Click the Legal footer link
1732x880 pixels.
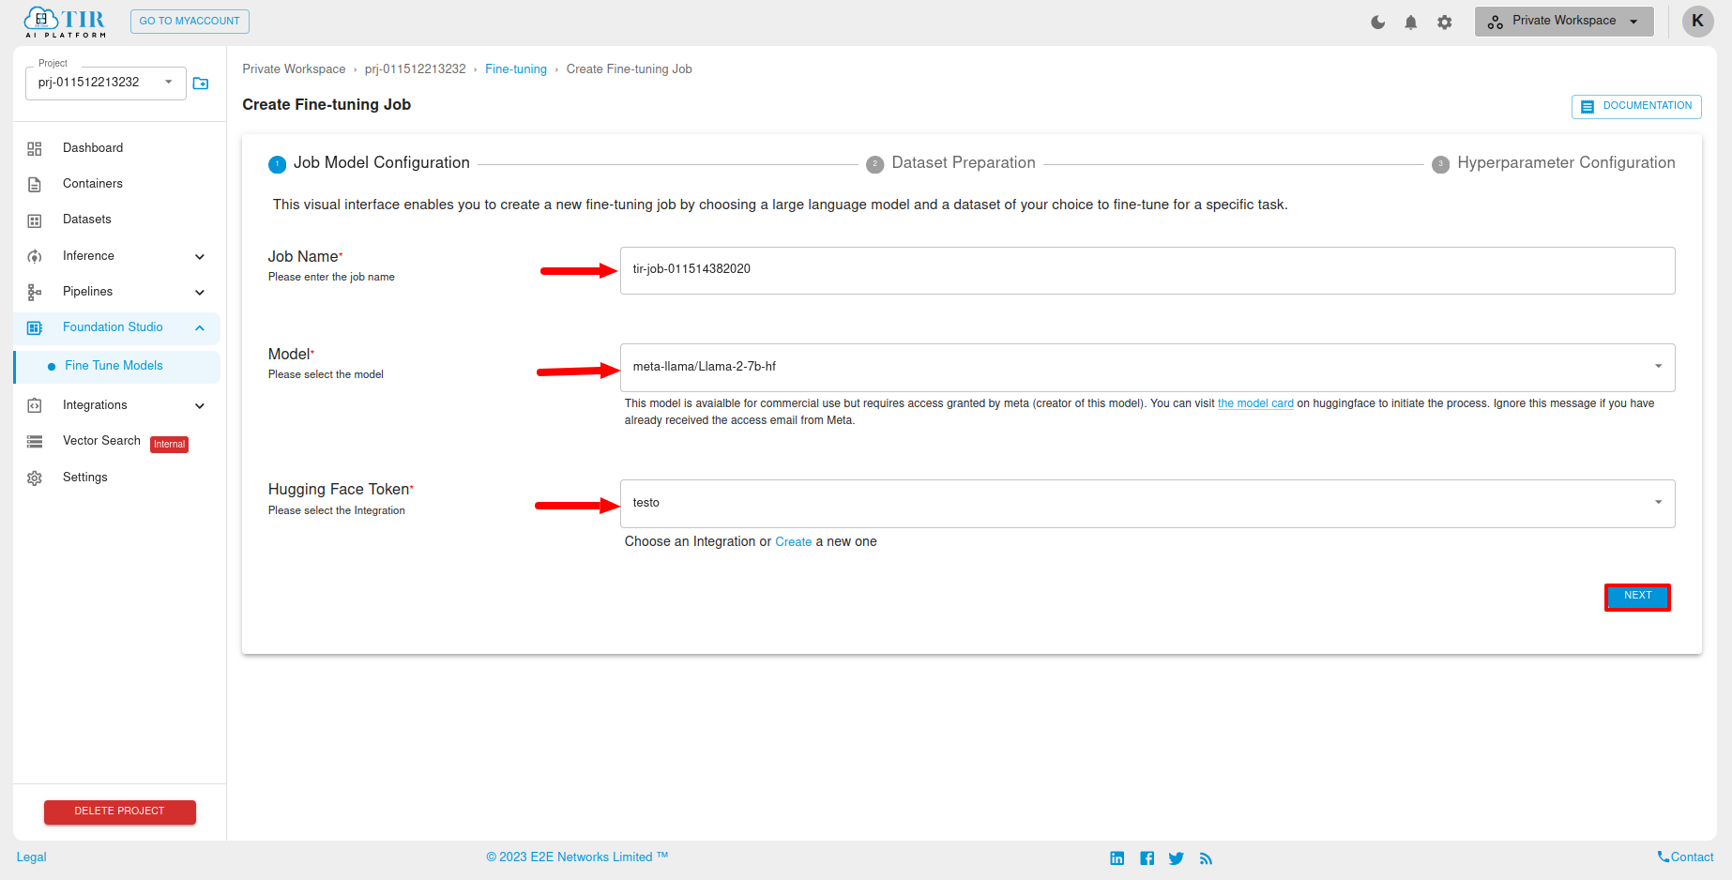(32, 857)
